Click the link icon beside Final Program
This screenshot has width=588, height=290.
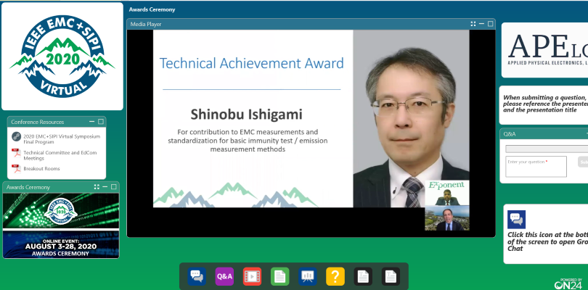(16, 136)
